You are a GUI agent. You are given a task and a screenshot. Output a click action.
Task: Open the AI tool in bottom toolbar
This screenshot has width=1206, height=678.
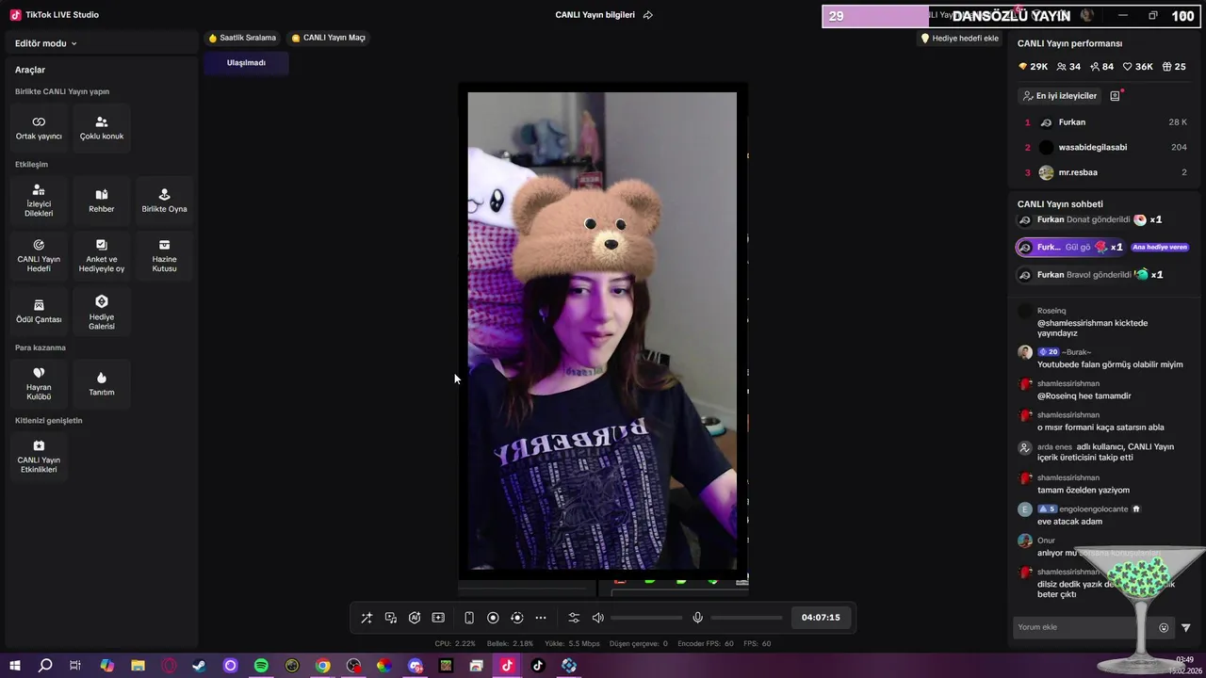pyautogui.click(x=415, y=618)
